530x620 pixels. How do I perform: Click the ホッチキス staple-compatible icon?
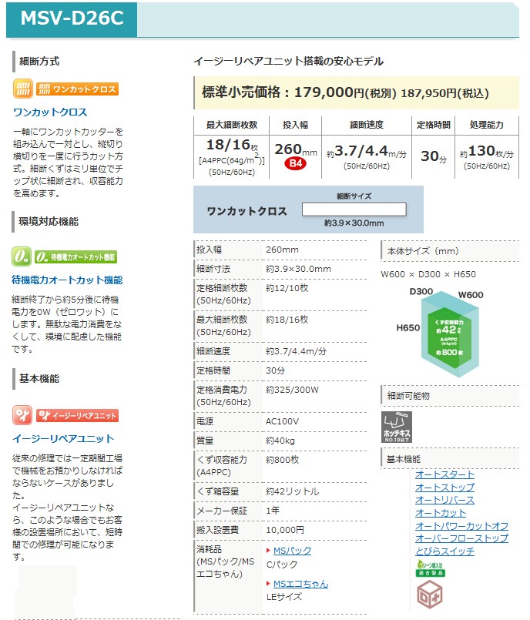coord(397,427)
